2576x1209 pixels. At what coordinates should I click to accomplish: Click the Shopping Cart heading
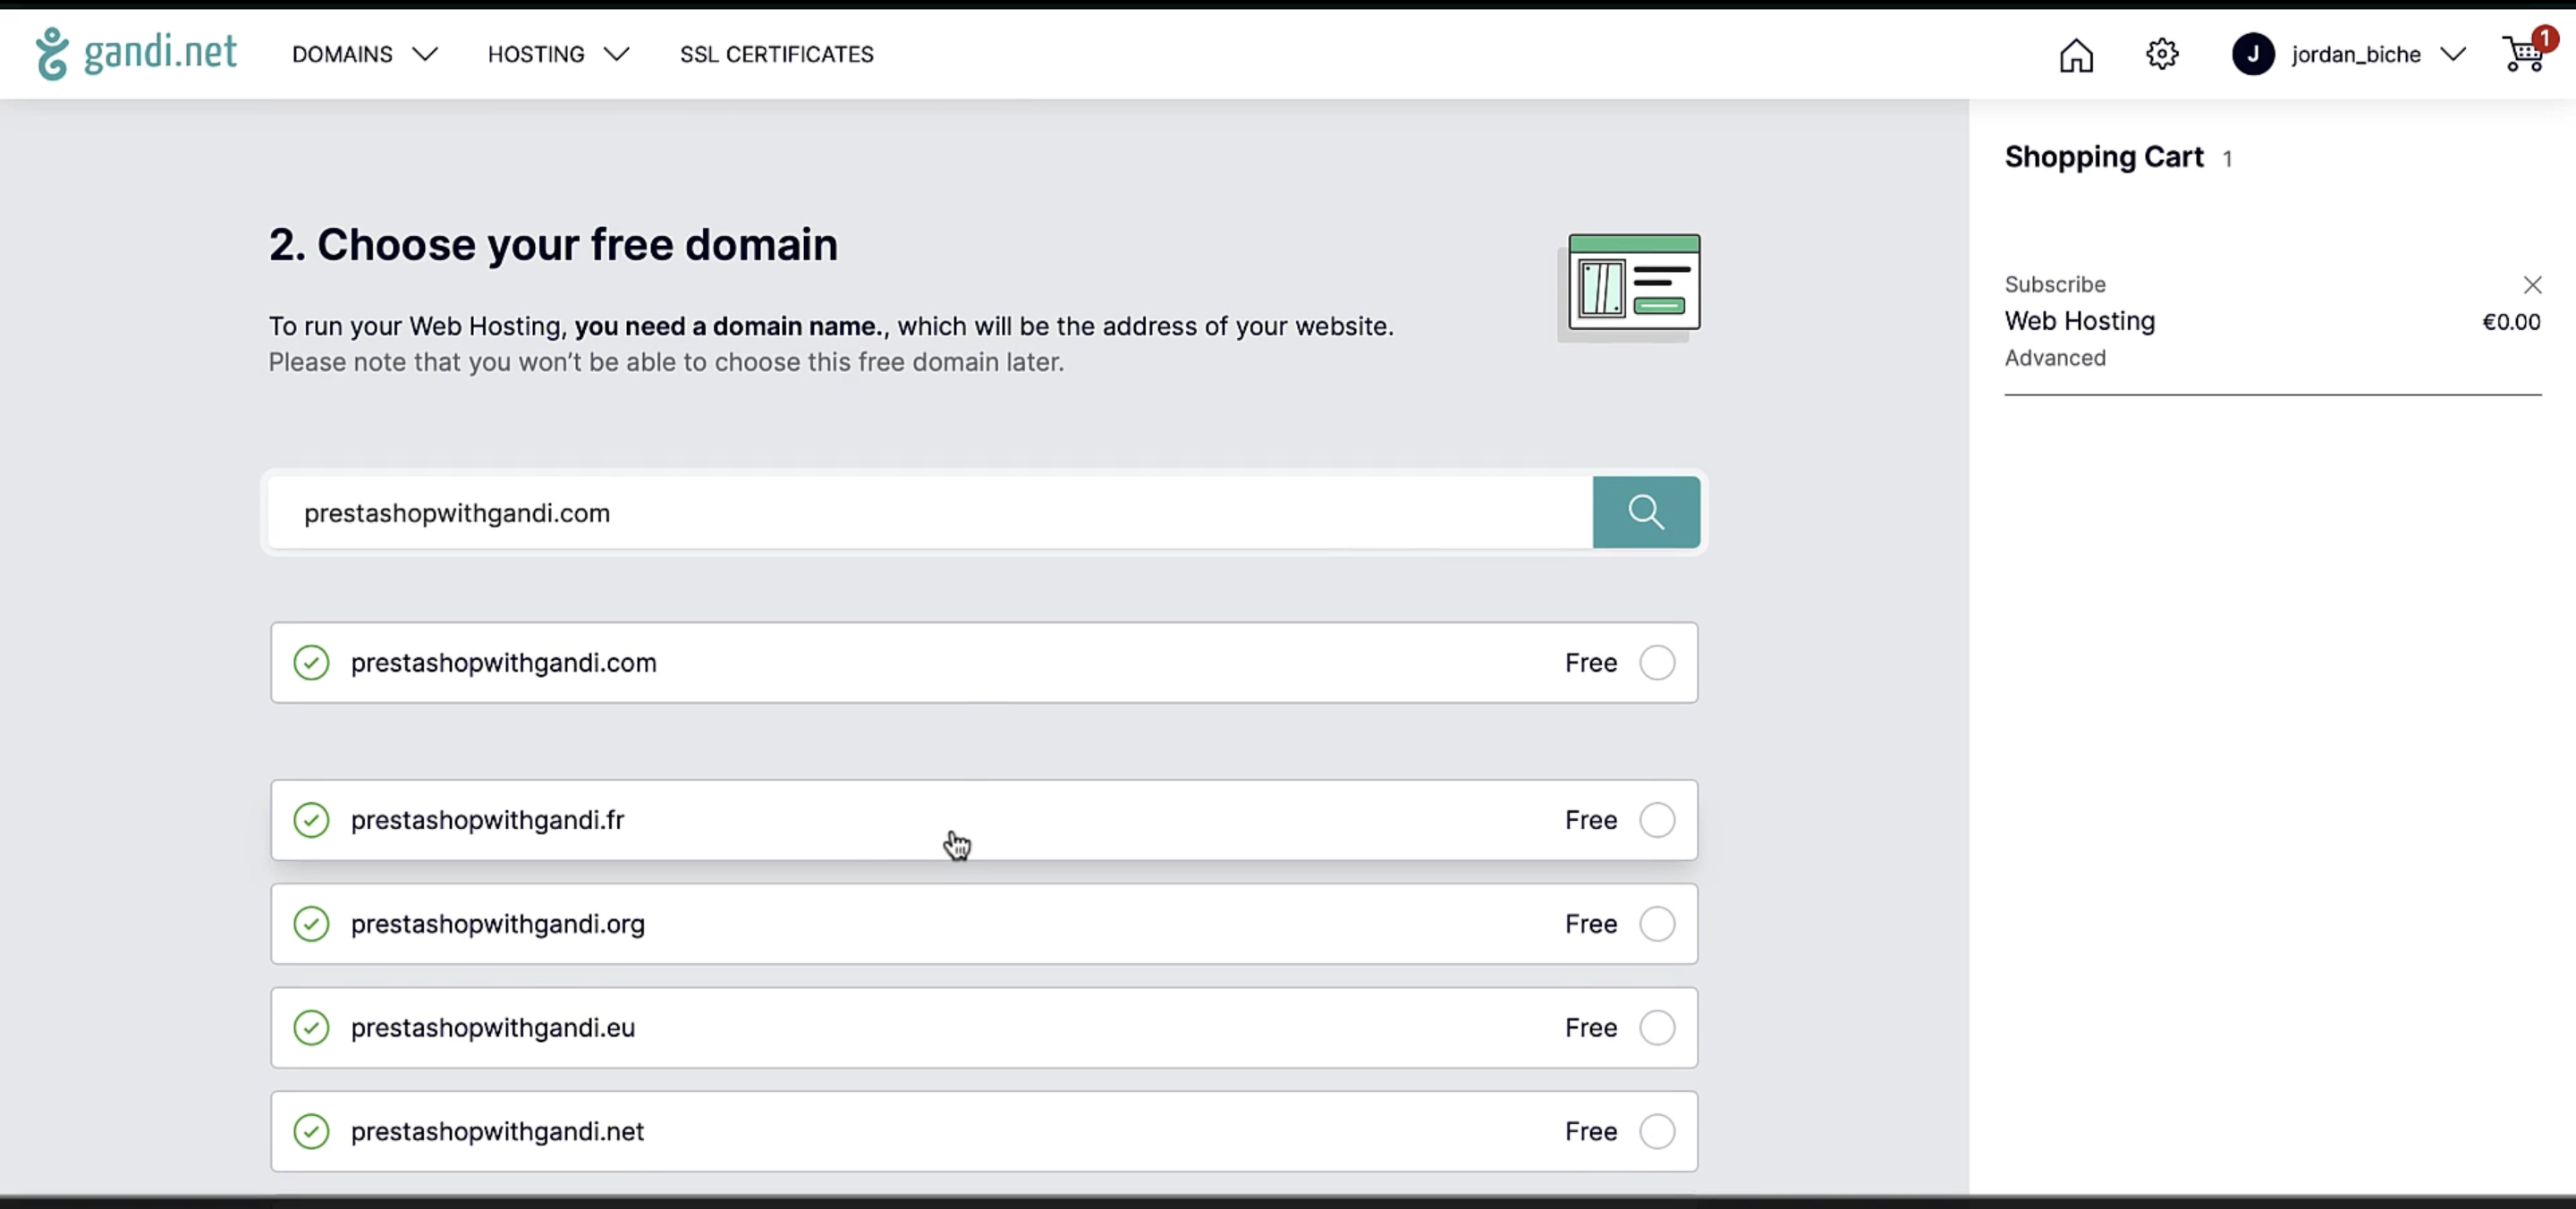[x=2104, y=157]
